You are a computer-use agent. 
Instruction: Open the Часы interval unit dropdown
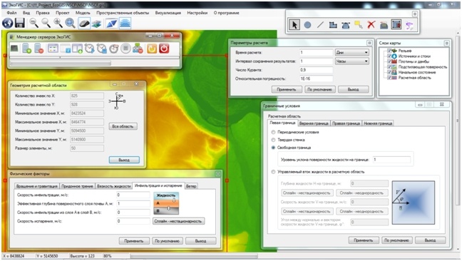[351, 61]
